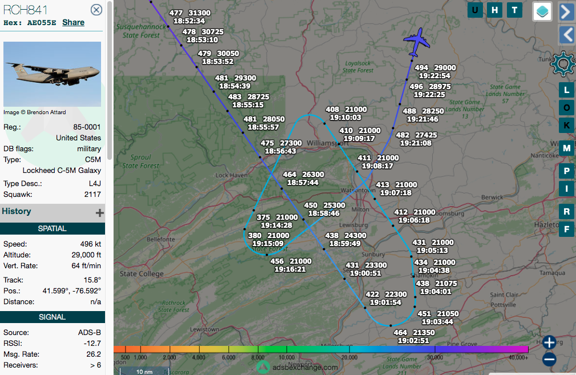Click the source value ADS-B
576x375 pixels.
click(x=89, y=332)
